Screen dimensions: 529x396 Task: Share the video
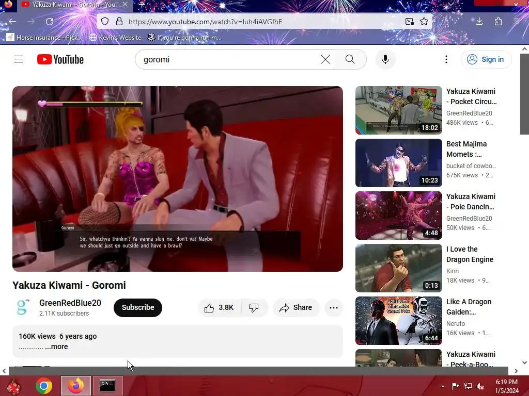(296, 307)
